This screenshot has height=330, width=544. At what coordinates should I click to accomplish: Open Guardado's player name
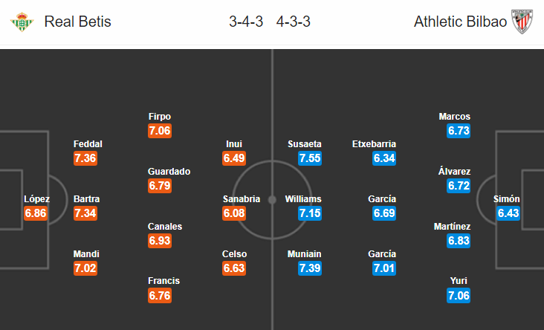(169, 172)
